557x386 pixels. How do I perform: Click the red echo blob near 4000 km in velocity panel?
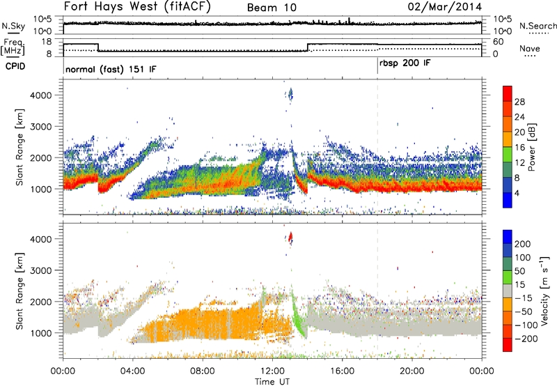290,237
